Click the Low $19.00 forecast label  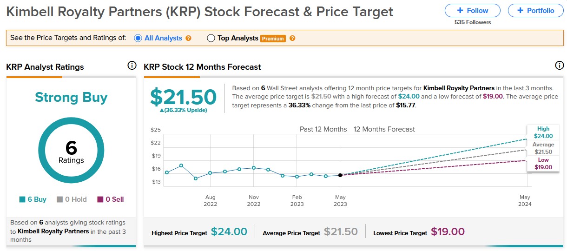[543, 164]
